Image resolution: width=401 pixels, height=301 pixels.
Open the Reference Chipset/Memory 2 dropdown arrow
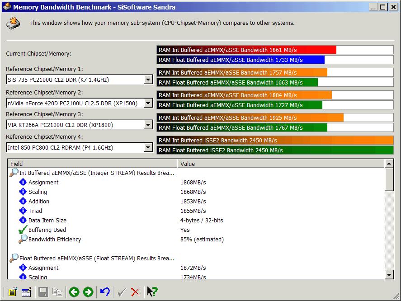pos(148,103)
